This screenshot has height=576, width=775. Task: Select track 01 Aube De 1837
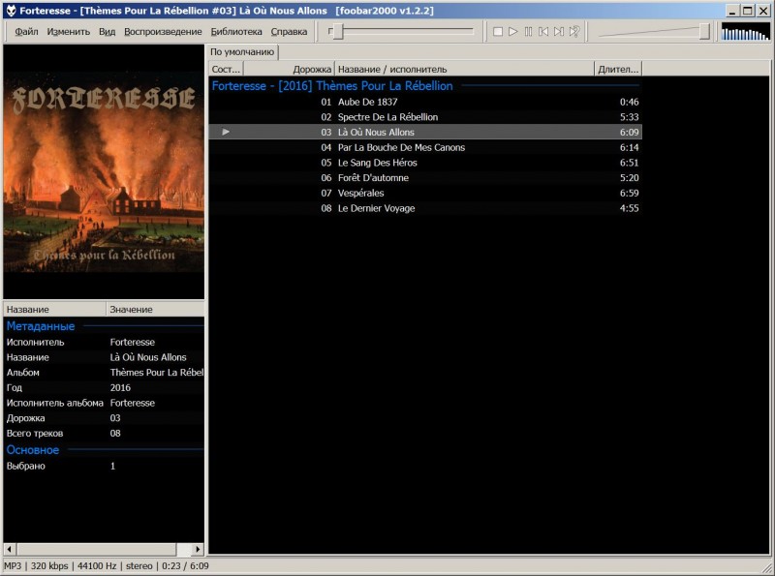point(425,102)
